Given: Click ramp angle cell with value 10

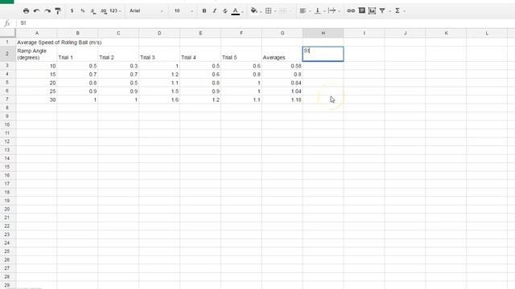Looking at the screenshot, I should point(36,66).
